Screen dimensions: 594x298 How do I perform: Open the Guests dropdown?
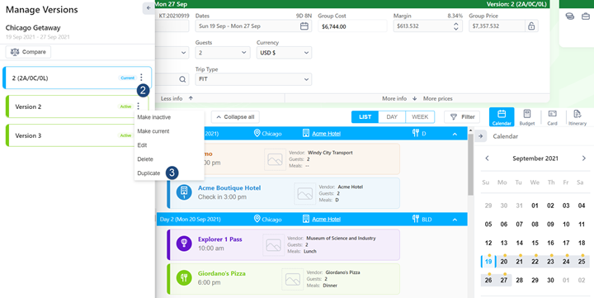pos(223,53)
